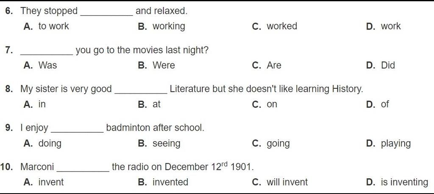Pick answer D 'playing' for question 9
The image size is (434, 194).
point(389,144)
